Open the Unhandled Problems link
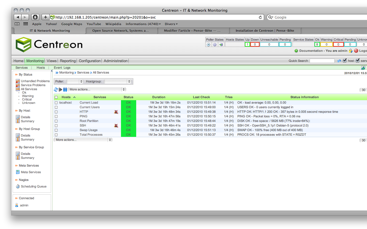The width and height of the screenshot is (367, 229). [35, 81]
